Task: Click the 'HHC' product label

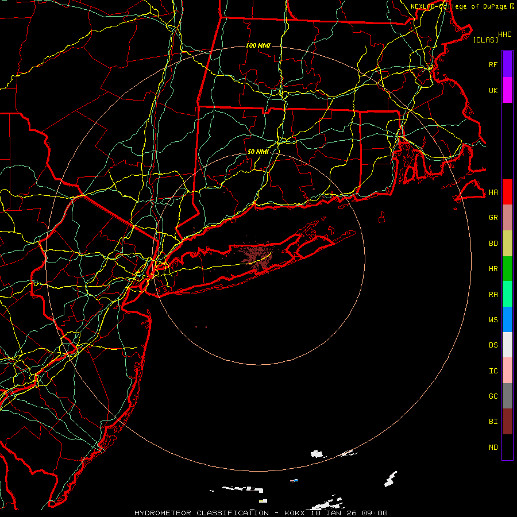Action: pos(504,34)
